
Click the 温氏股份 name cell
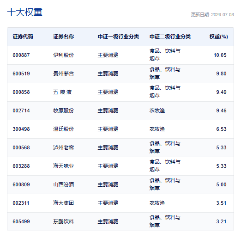(64, 129)
